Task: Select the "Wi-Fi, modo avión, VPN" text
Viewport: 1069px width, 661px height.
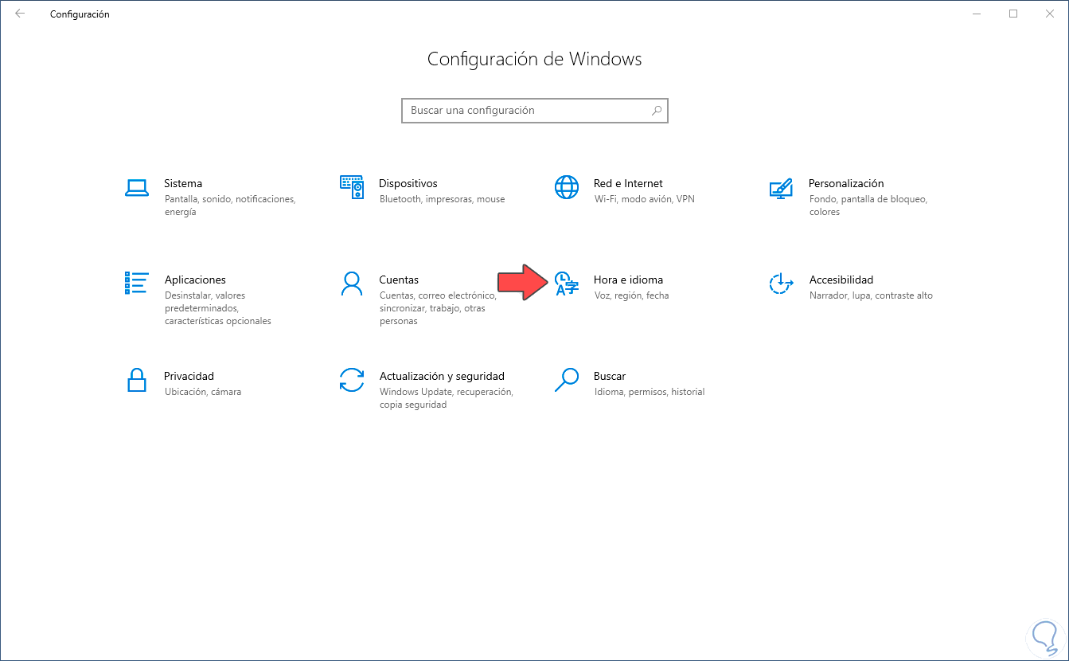Action: [x=645, y=199]
